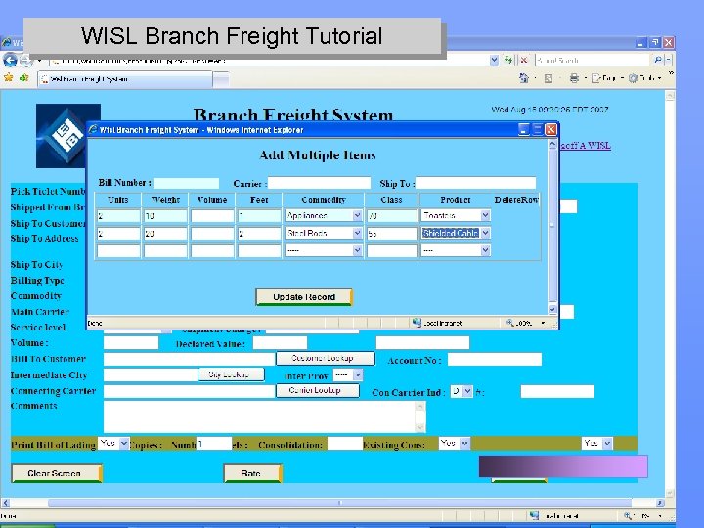The image size is (704, 528).
Task: Click the search magnifier icon
Action: pos(658,60)
